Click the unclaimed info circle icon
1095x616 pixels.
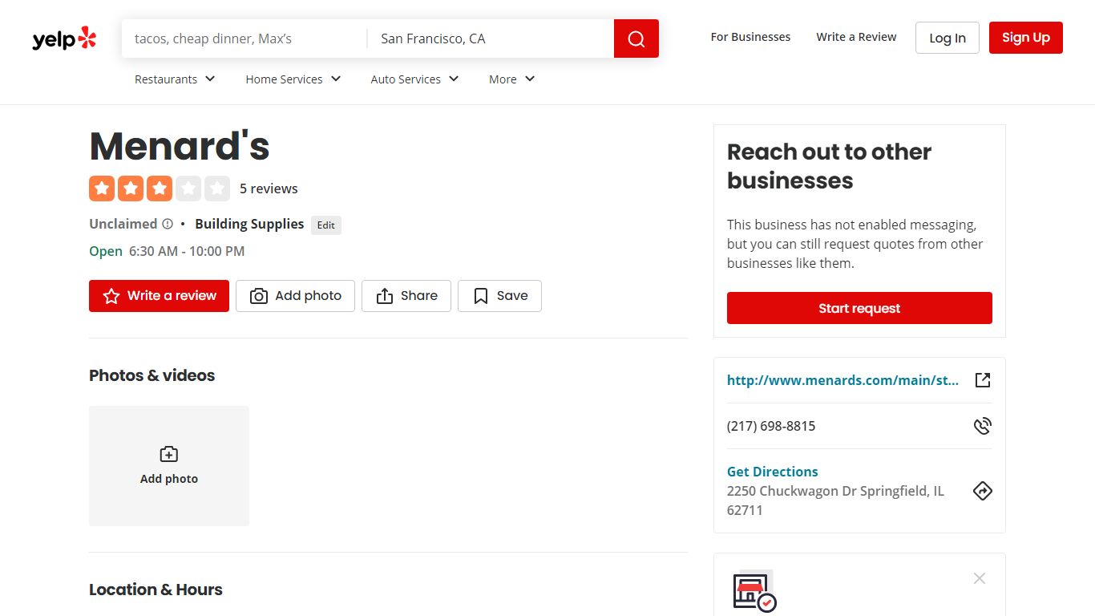point(168,225)
